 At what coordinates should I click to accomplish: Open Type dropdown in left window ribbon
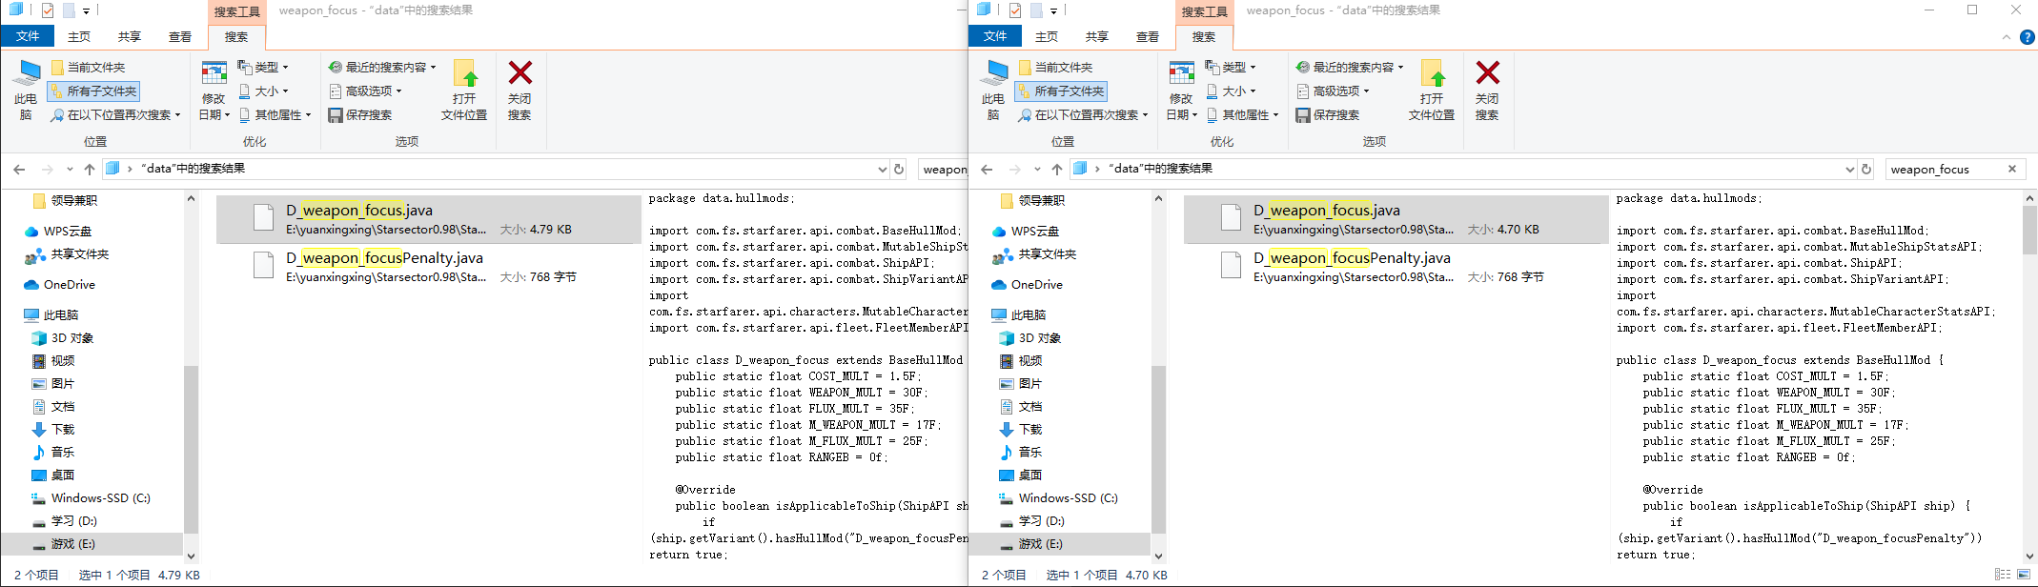tap(263, 68)
